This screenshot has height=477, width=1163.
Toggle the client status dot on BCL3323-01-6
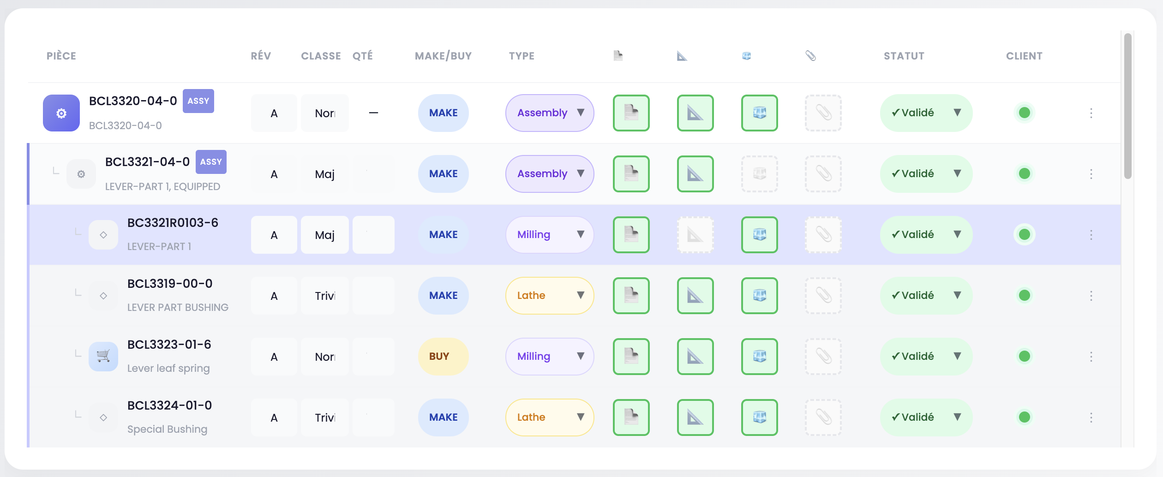point(1025,356)
